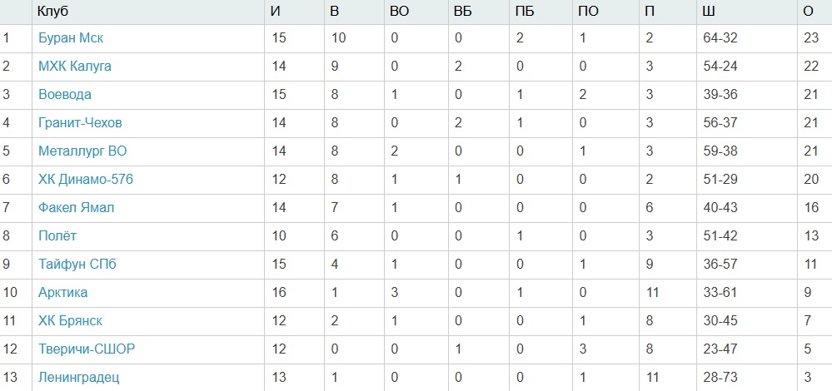832x391 pixels.
Task: Click the Клуб column header
Action: click(x=52, y=11)
